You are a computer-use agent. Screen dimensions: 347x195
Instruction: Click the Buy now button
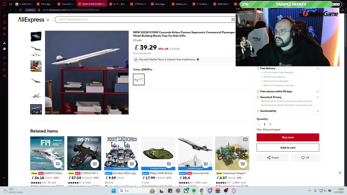click(x=288, y=137)
